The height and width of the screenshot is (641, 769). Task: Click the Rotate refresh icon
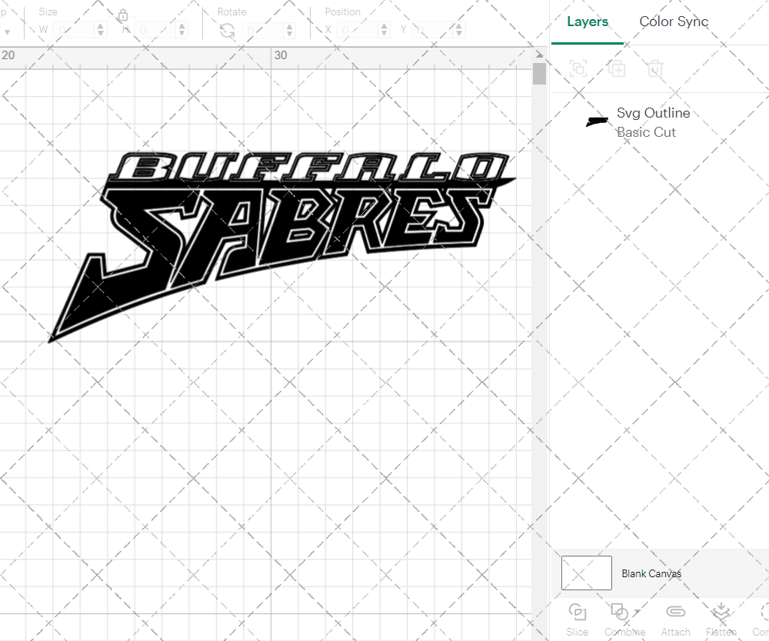coord(227,29)
